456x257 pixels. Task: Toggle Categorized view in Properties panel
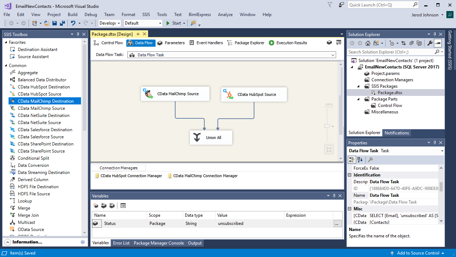(352, 160)
